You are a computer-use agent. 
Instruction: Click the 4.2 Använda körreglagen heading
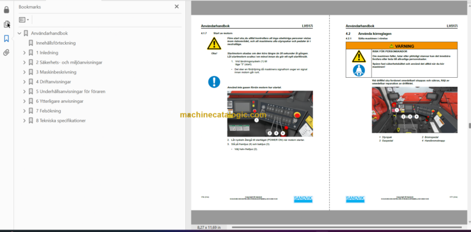point(369,34)
